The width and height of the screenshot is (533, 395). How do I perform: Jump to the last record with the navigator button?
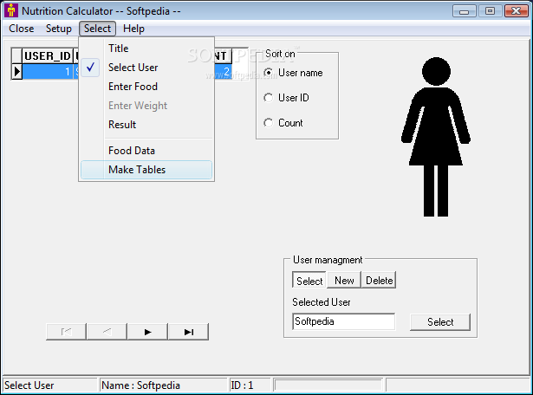coord(189,332)
